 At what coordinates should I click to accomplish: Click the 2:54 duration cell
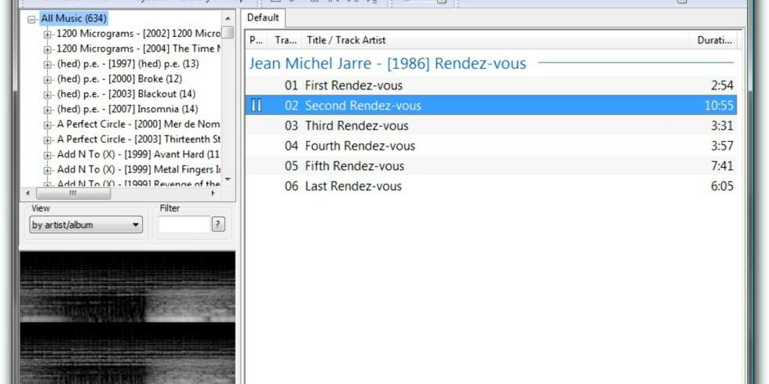(722, 85)
